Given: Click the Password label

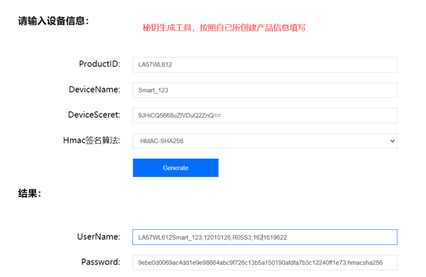Looking at the screenshot, I should 100,262.
